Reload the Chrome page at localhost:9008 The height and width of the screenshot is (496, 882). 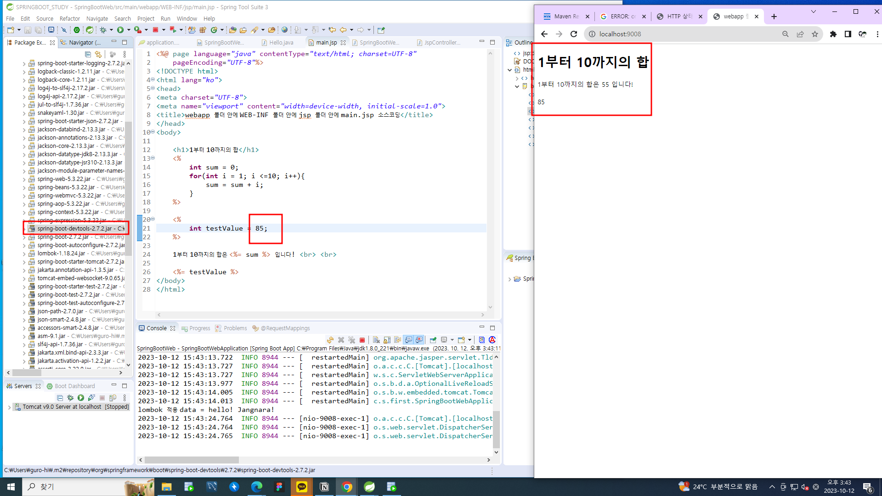pos(573,34)
